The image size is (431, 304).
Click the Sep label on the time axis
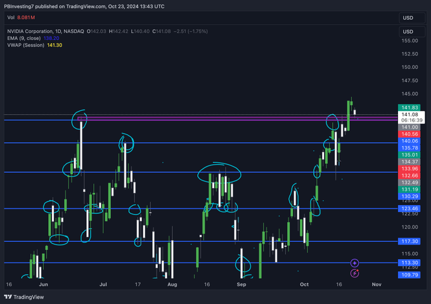click(241, 284)
